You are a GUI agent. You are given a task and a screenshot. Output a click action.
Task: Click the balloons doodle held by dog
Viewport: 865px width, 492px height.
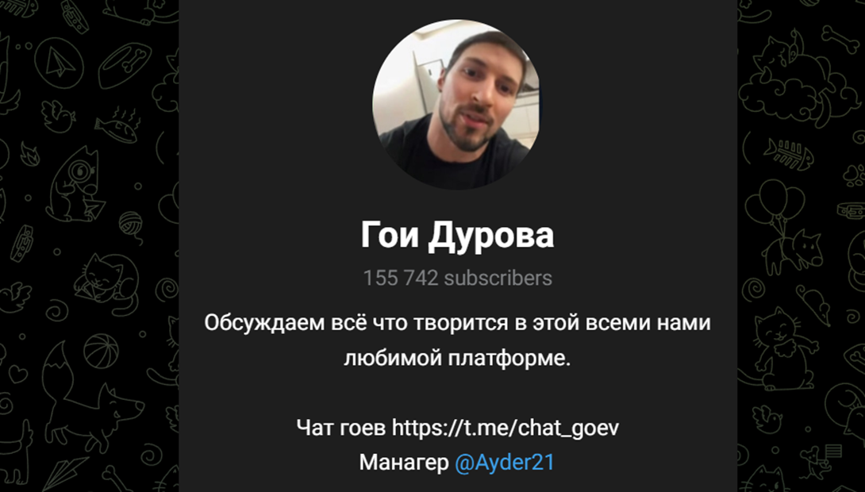tap(775, 203)
